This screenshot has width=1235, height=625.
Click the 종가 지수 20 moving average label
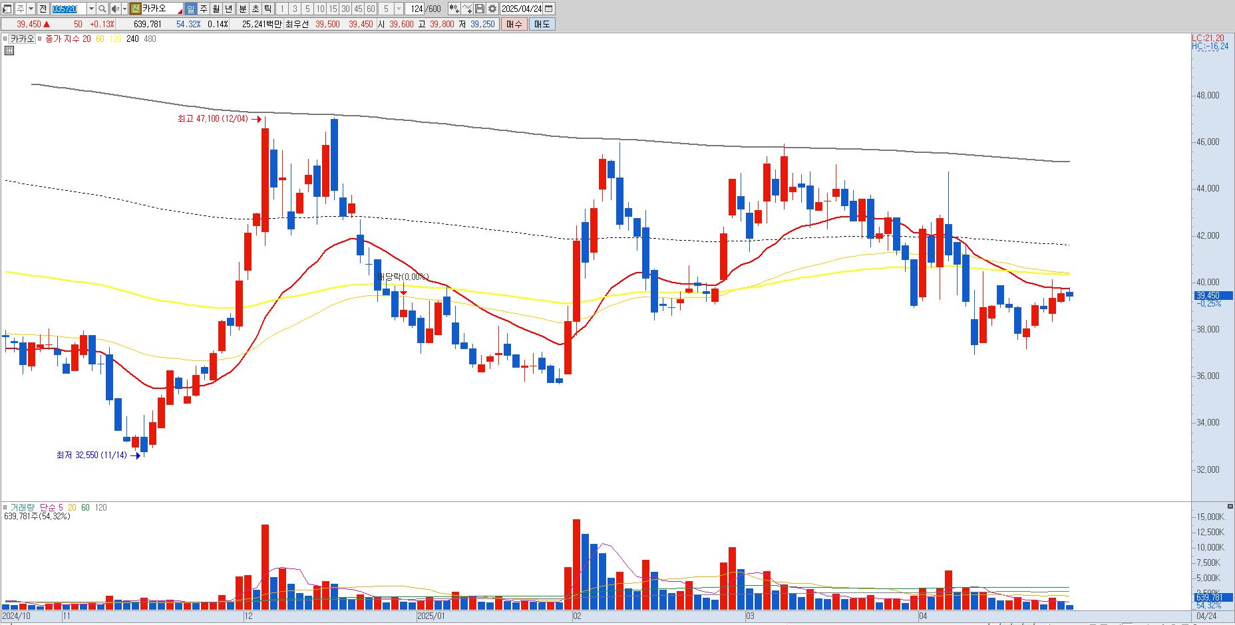point(68,39)
